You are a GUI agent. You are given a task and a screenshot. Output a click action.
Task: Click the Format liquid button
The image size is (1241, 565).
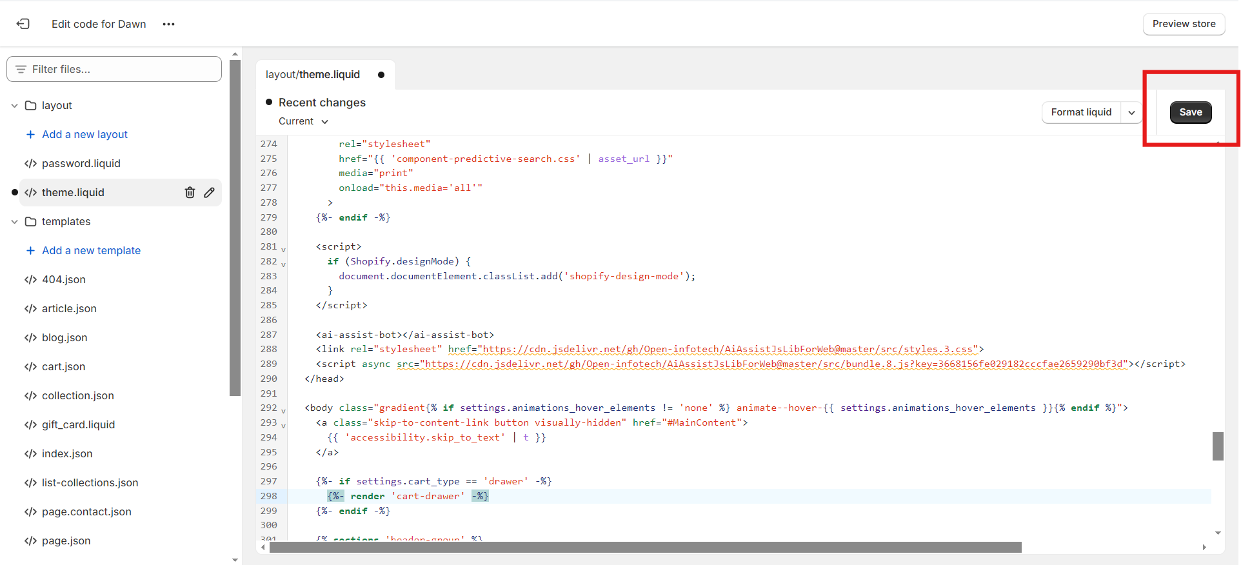point(1081,112)
